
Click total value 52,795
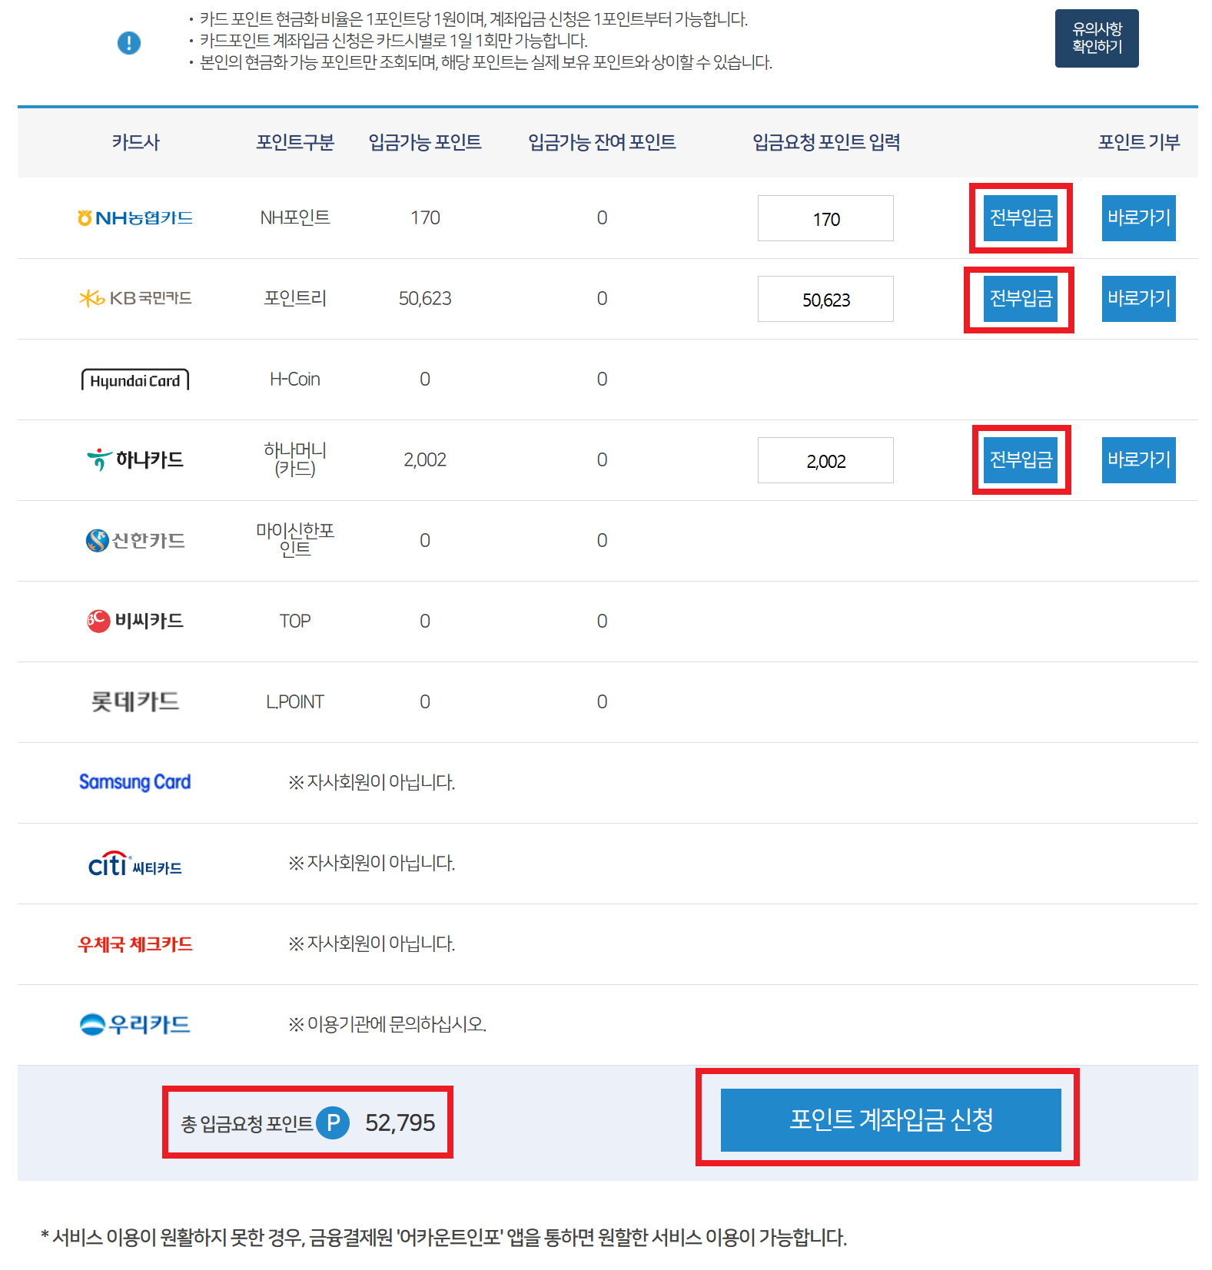pos(400,1123)
